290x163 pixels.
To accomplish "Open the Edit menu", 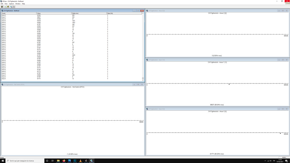I will point(2,4).
